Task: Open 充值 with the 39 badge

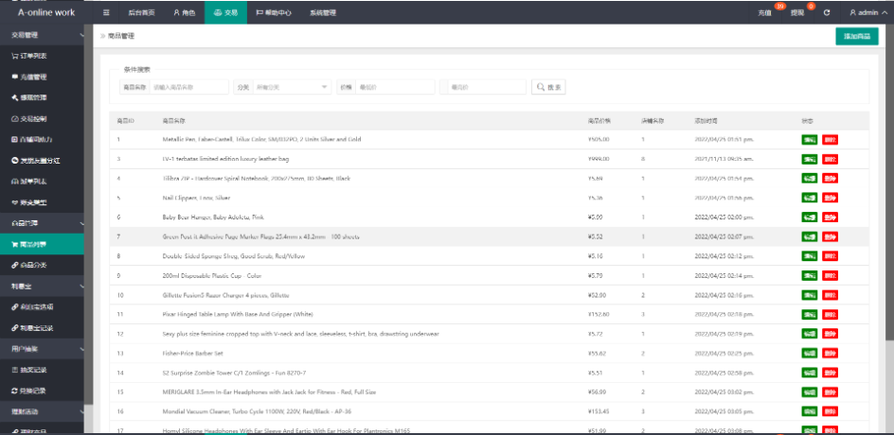Action: point(765,12)
